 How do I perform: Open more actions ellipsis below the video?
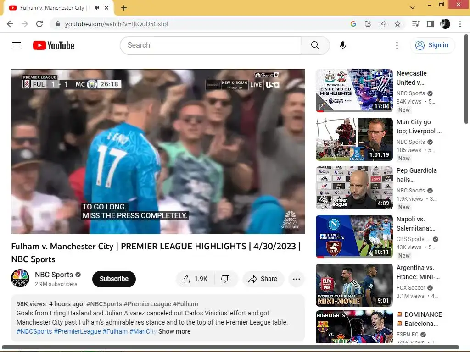point(297,279)
